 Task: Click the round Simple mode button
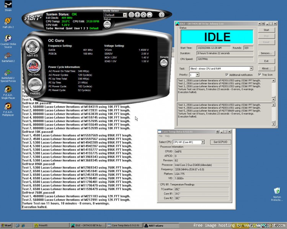click(x=164, y=63)
